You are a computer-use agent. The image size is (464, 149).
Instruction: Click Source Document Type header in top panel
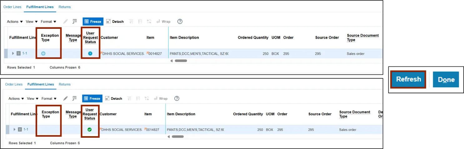coord(363,38)
